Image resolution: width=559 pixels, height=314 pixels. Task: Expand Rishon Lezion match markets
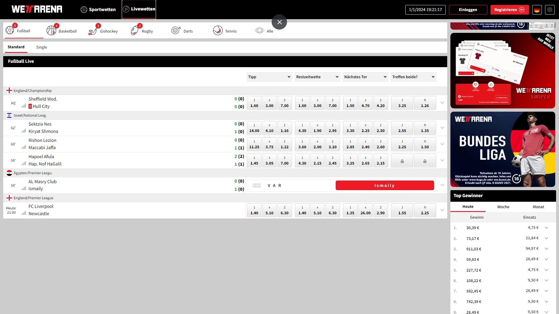click(442, 144)
